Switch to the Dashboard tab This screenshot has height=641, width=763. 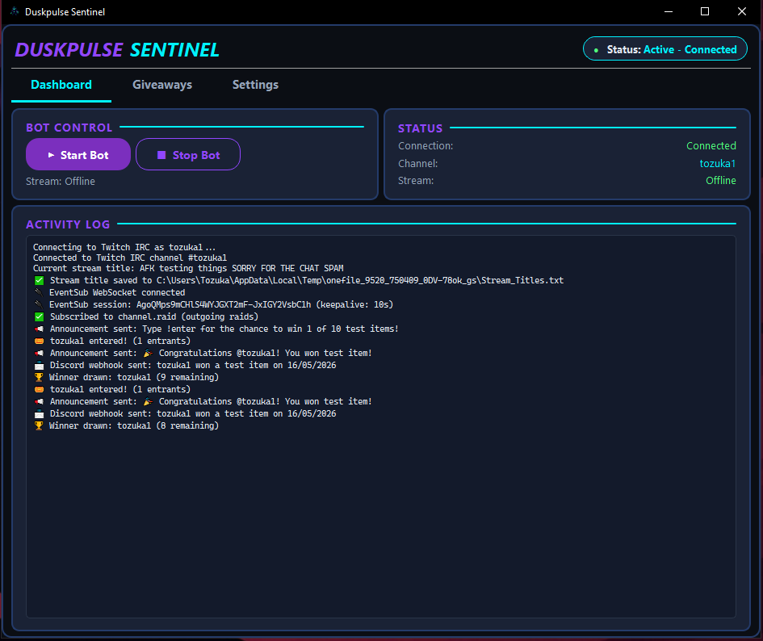click(x=61, y=85)
